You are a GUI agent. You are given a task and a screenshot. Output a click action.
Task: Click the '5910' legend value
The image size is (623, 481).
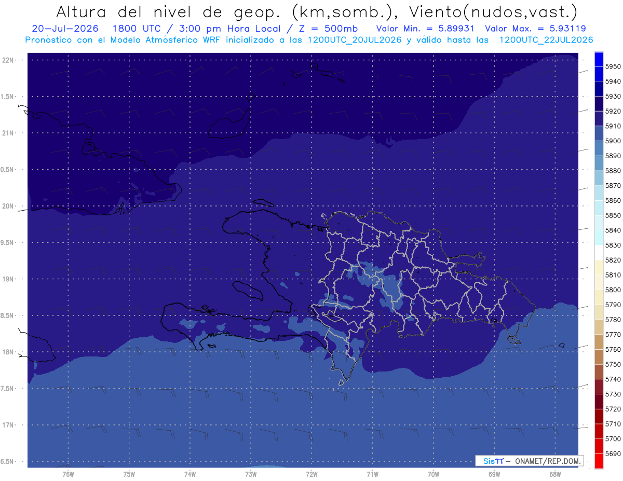(x=613, y=126)
